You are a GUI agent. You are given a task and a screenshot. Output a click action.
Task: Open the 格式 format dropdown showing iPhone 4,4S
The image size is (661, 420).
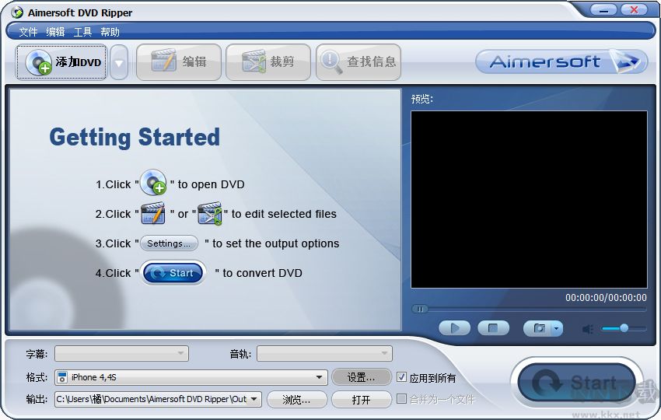[191, 377]
